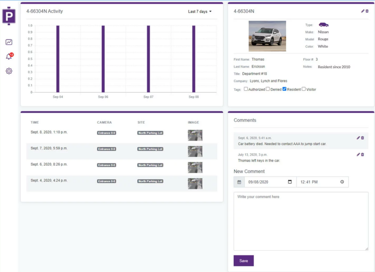Screen dimensions: 375x272
Task: Click the 09/08/2020 date field
Action: (x=270, y=182)
